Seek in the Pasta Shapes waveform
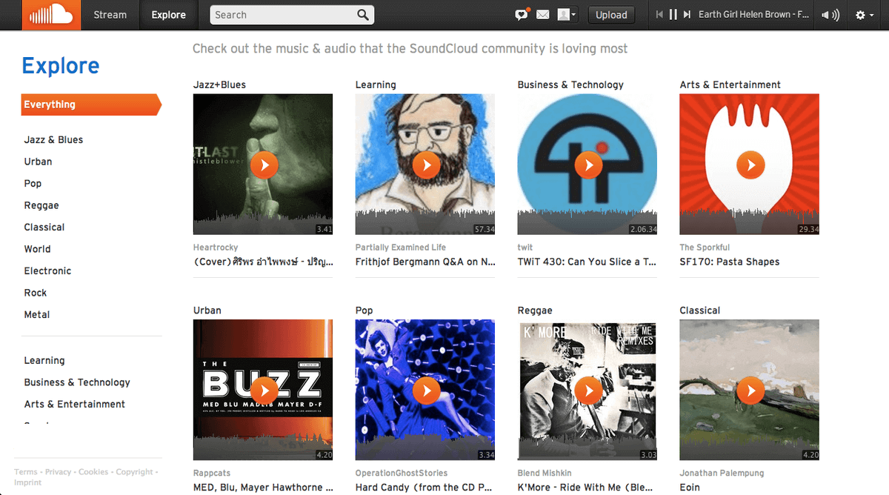This screenshot has height=495, width=889. [x=749, y=221]
